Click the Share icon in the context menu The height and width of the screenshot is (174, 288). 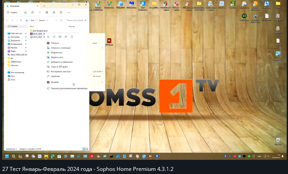(66, 37)
